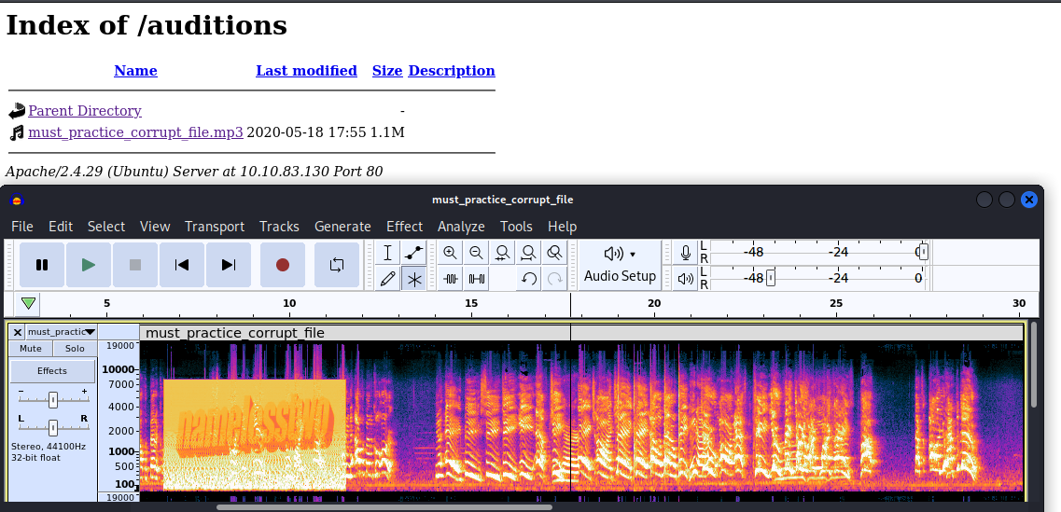Open the Audio Setup dropdown
This screenshot has height=512, width=1061.
coord(620,265)
